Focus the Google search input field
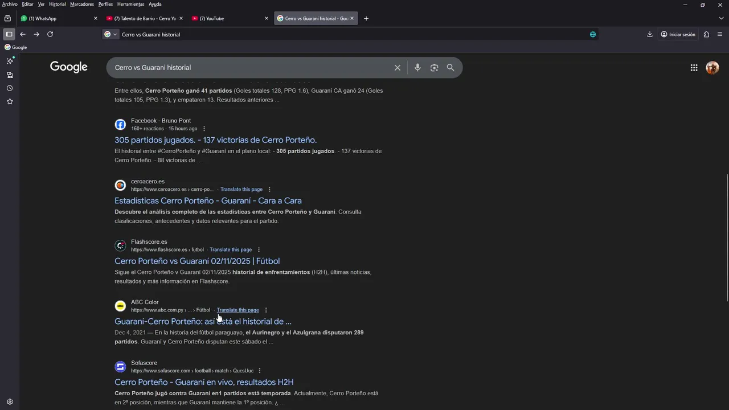The height and width of the screenshot is (410, 729). click(x=251, y=68)
